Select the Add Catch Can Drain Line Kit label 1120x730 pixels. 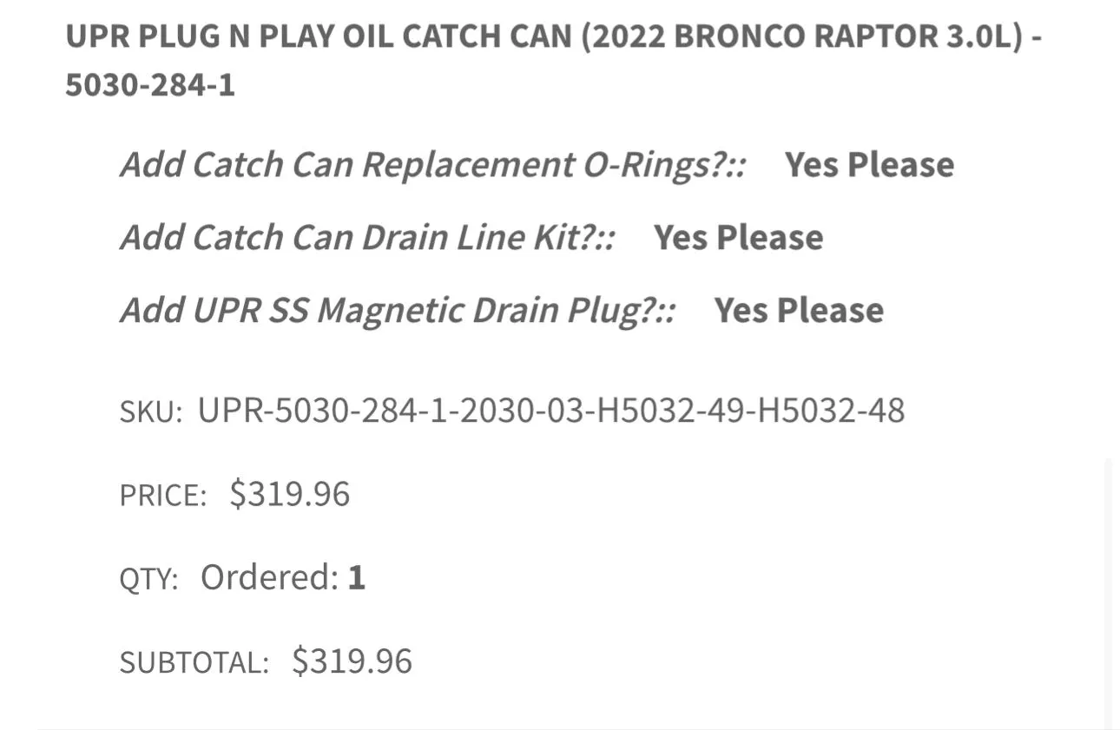[368, 238]
